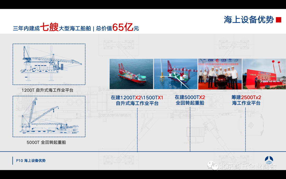Click the blue company logo at bottom right
Image resolution: width=286 pixels, height=179 pixels.
(269, 160)
